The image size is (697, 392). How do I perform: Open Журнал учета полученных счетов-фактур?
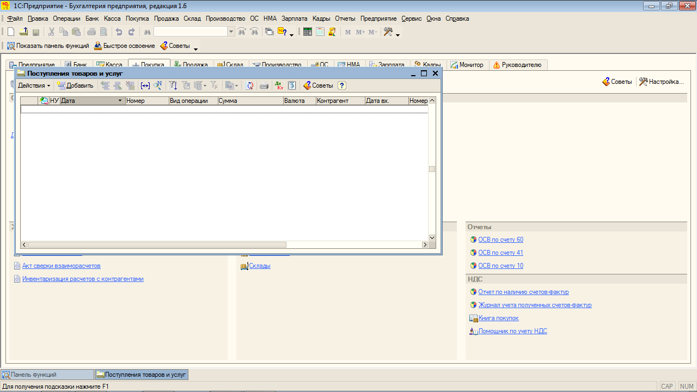535,305
